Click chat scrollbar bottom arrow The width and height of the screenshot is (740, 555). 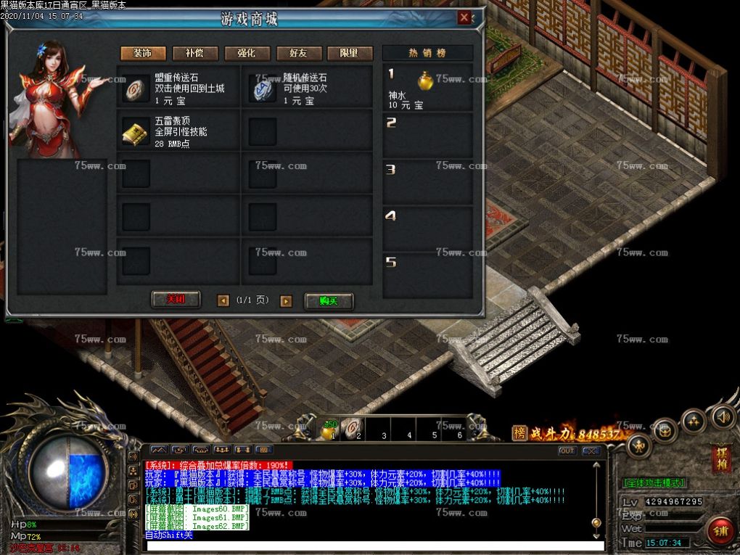coord(596,535)
